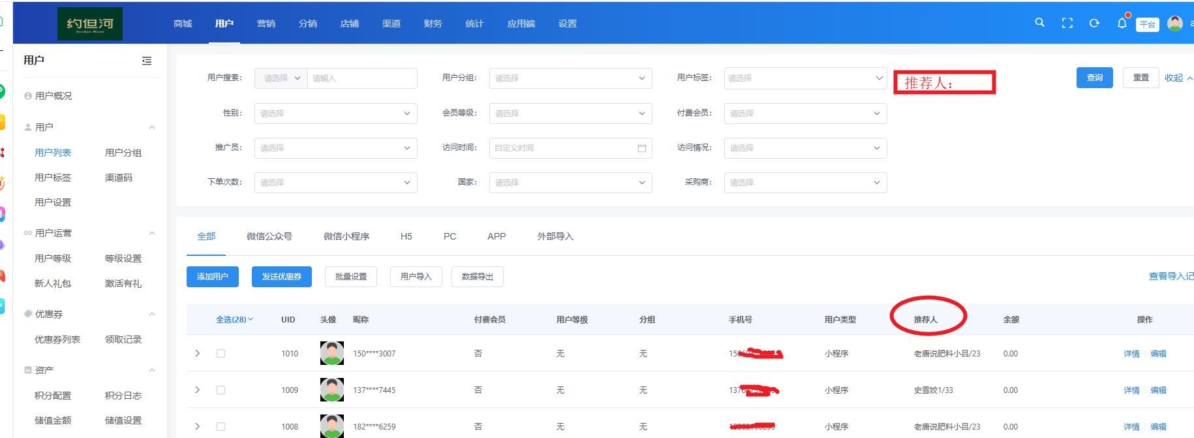Expand row details for user 1010
The height and width of the screenshot is (438, 1194).
point(198,353)
